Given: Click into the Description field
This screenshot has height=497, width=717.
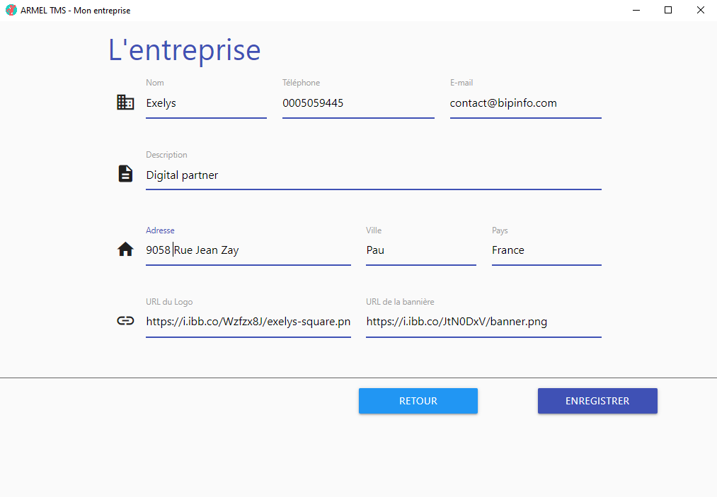Looking at the screenshot, I should [x=373, y=175].
